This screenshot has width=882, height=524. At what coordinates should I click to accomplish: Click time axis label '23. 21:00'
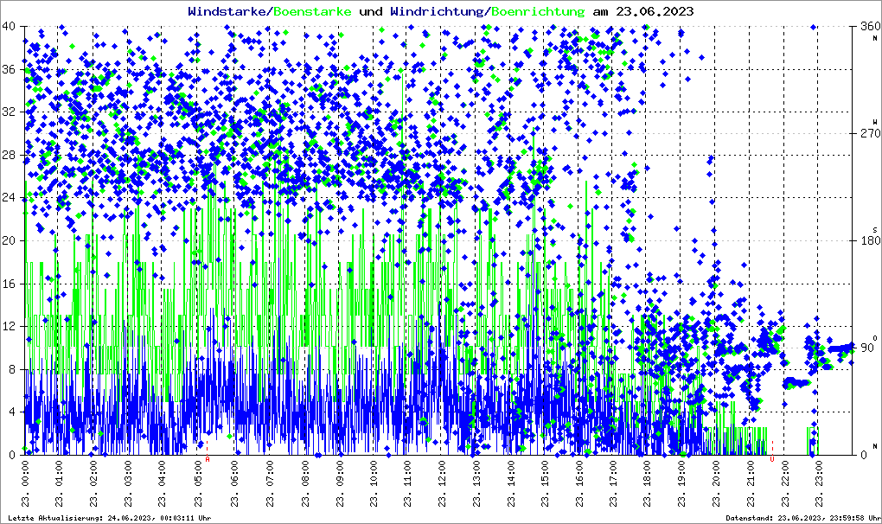[x=750, y=483]
